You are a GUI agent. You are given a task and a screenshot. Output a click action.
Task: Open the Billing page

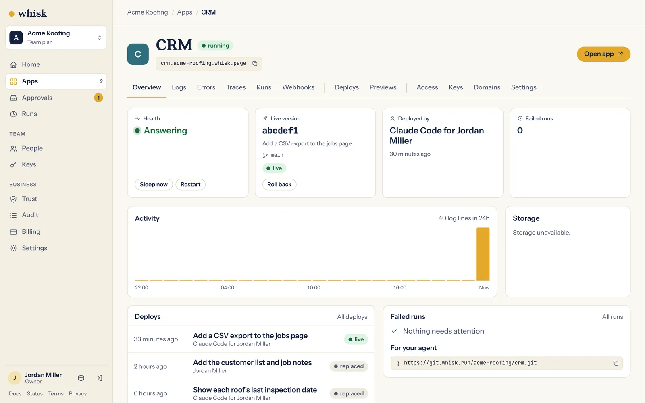click(56, 232)
